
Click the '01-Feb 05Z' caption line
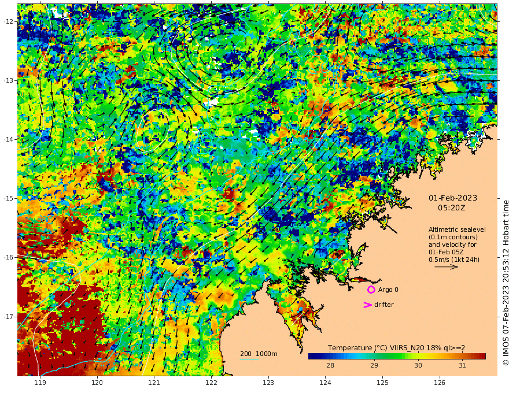[446, 252]
